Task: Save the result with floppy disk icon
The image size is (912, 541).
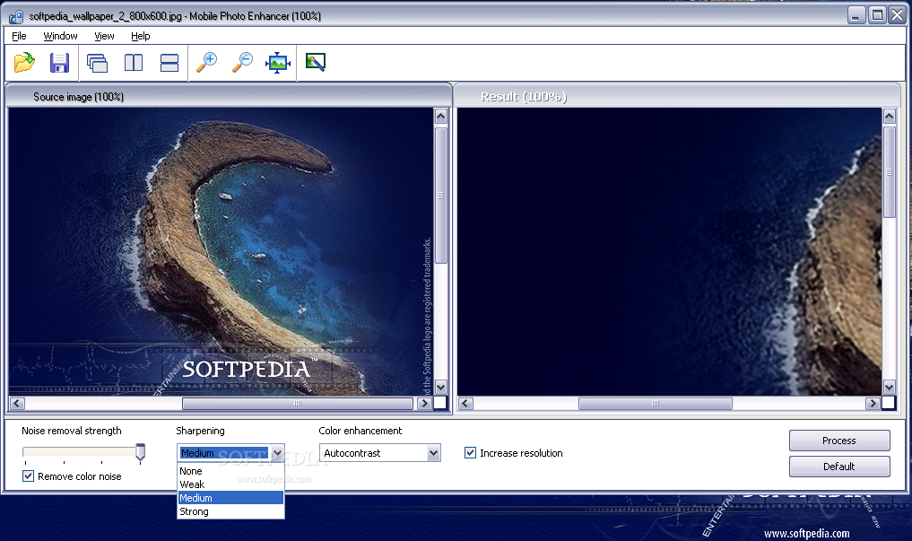Action: (x=59, y=62)
